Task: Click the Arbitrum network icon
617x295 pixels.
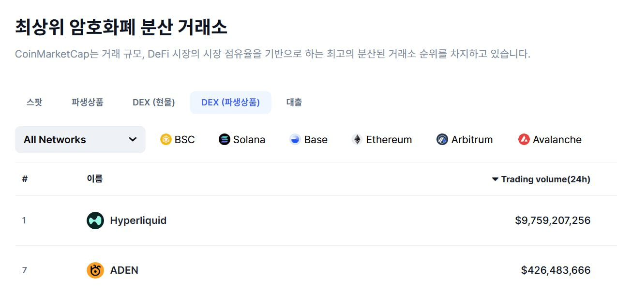Action: pyautogui.click(x=442, y=140)
